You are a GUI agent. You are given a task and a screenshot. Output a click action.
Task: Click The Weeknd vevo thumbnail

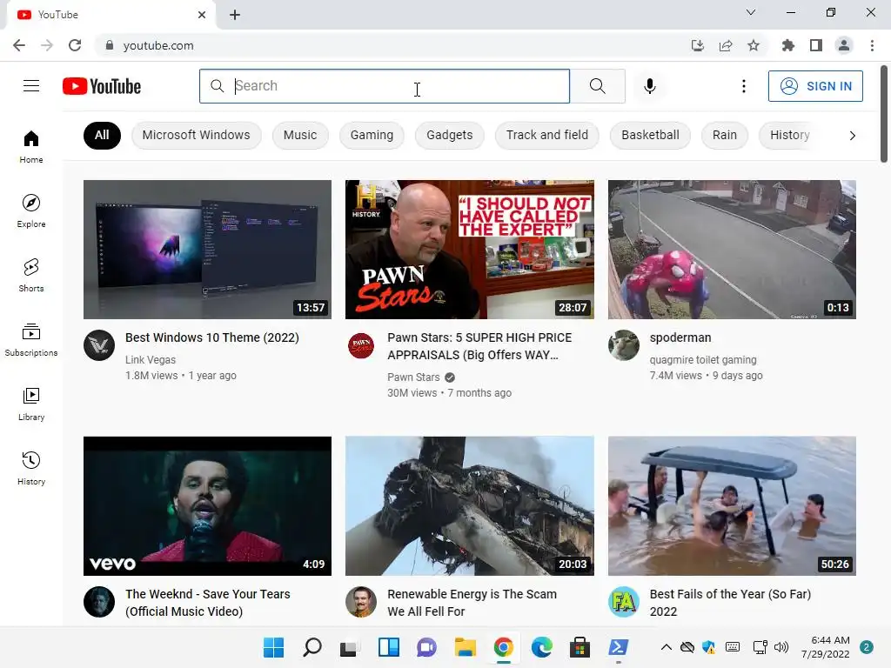[x=207, y=505]
